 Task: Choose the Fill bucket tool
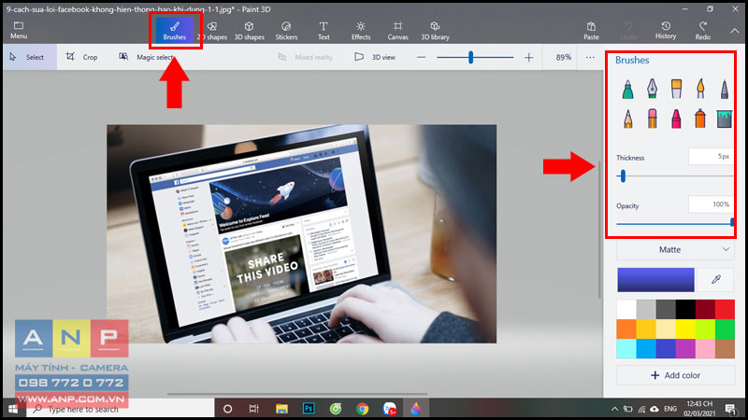point(724,119)
